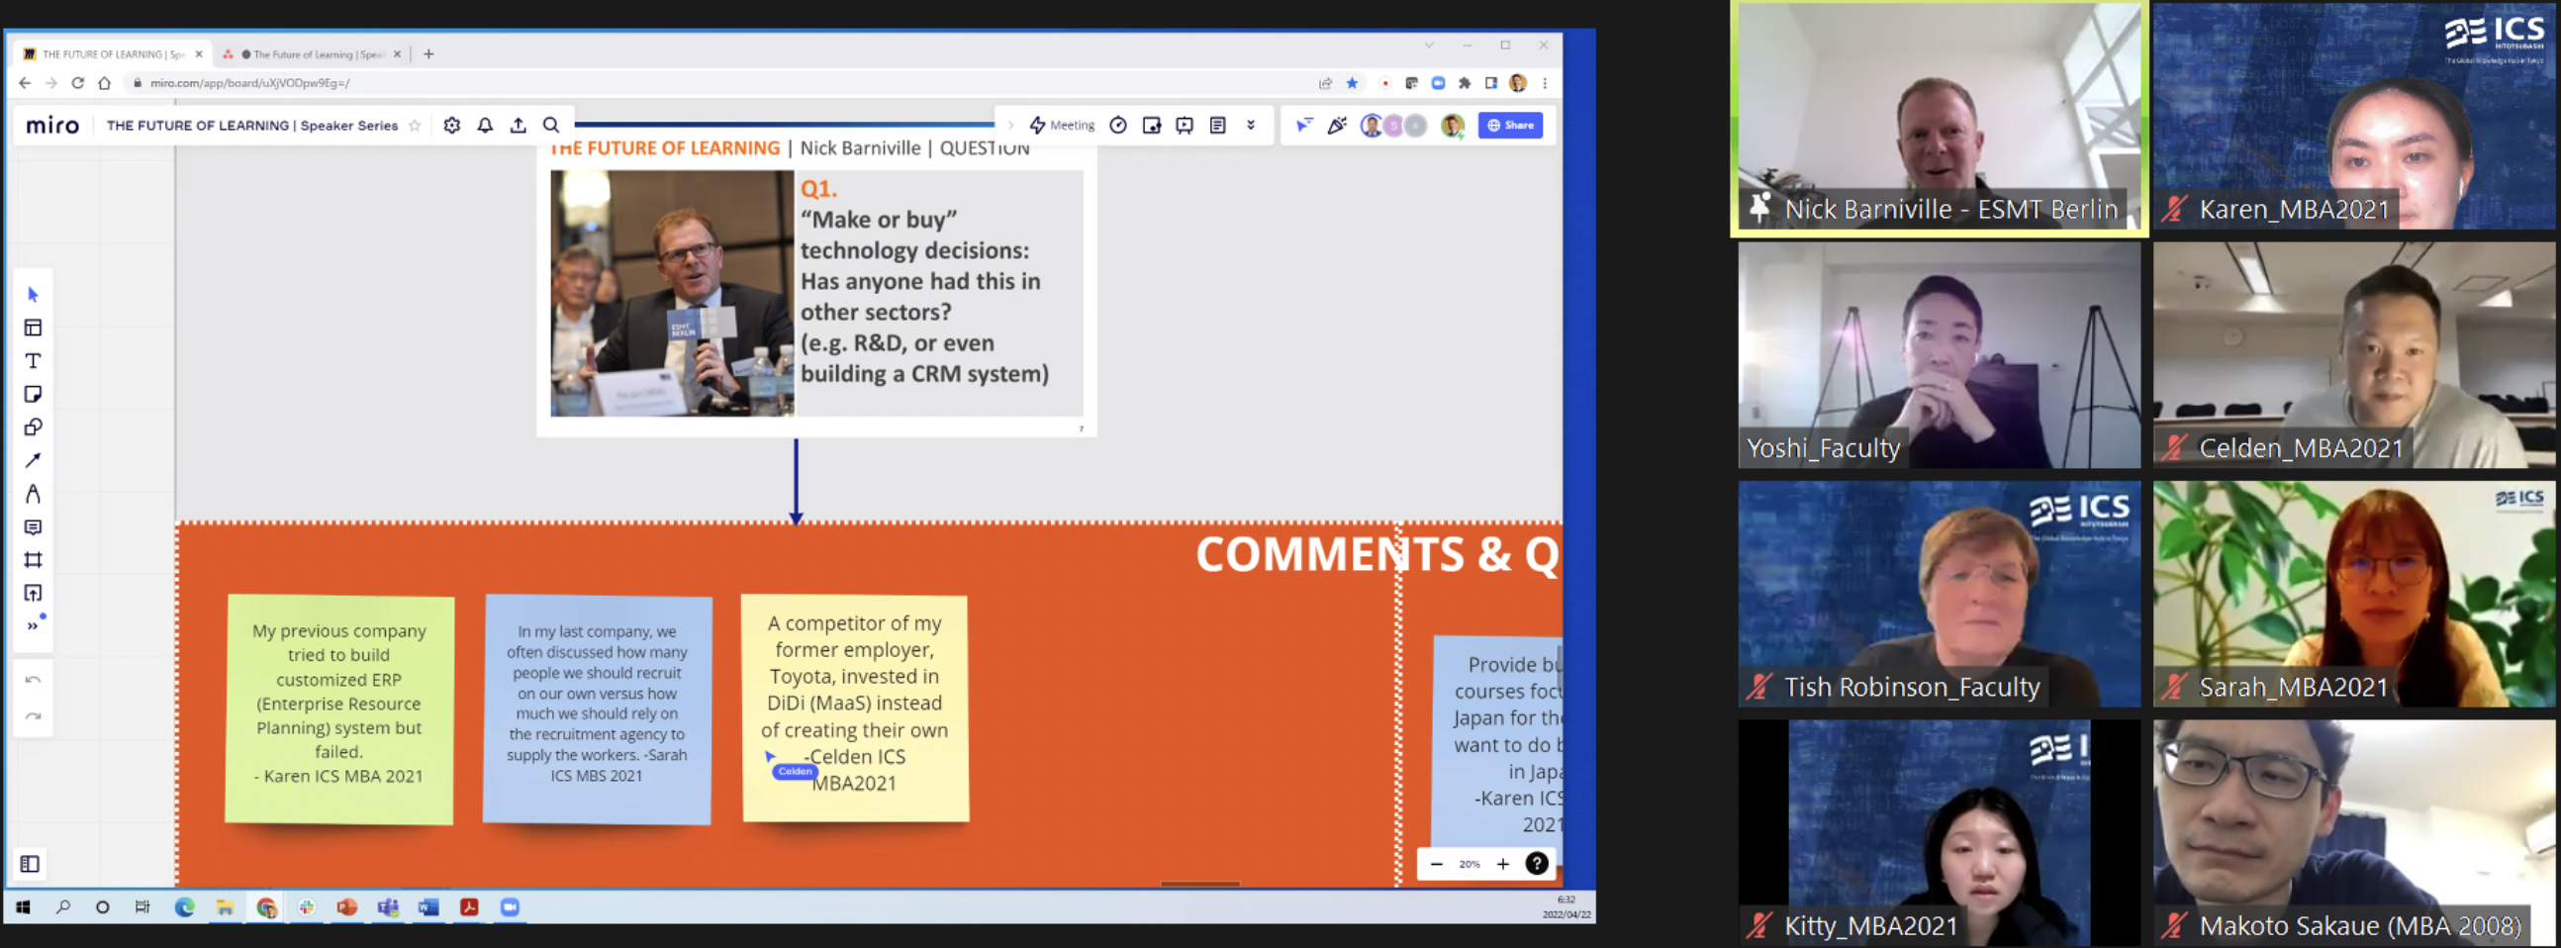Select the sticky note tool in Miro
2561x948 pixels.
pos(33,395)
